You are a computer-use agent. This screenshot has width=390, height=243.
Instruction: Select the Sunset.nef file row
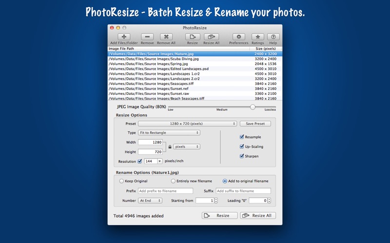point(195,88)
